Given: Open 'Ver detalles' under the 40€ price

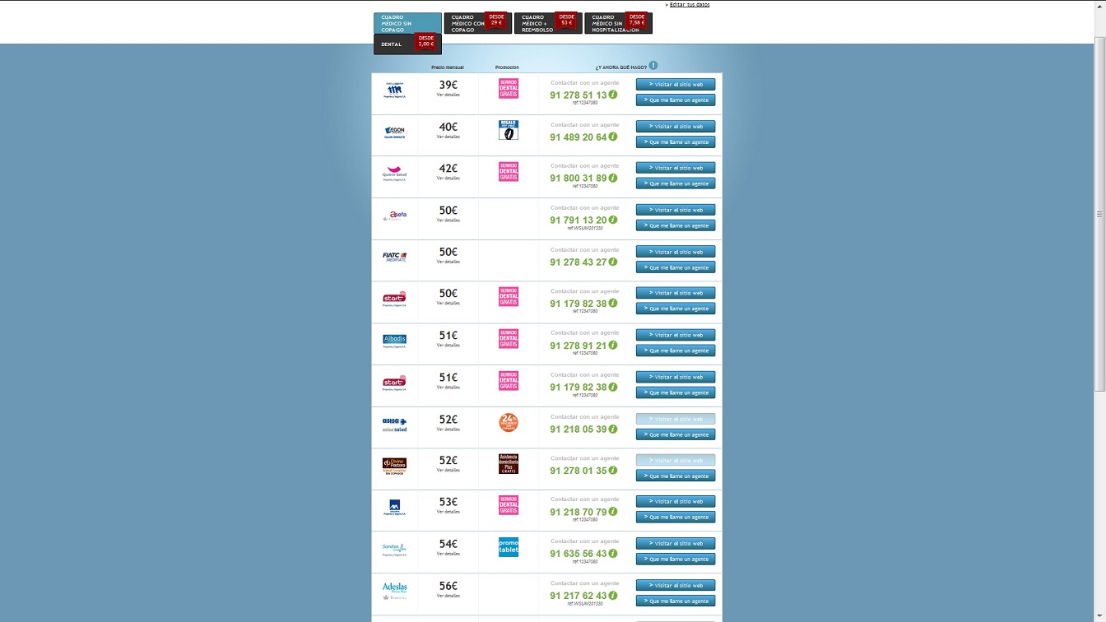Looking at the screenshot, I should [x=448, y=137].
